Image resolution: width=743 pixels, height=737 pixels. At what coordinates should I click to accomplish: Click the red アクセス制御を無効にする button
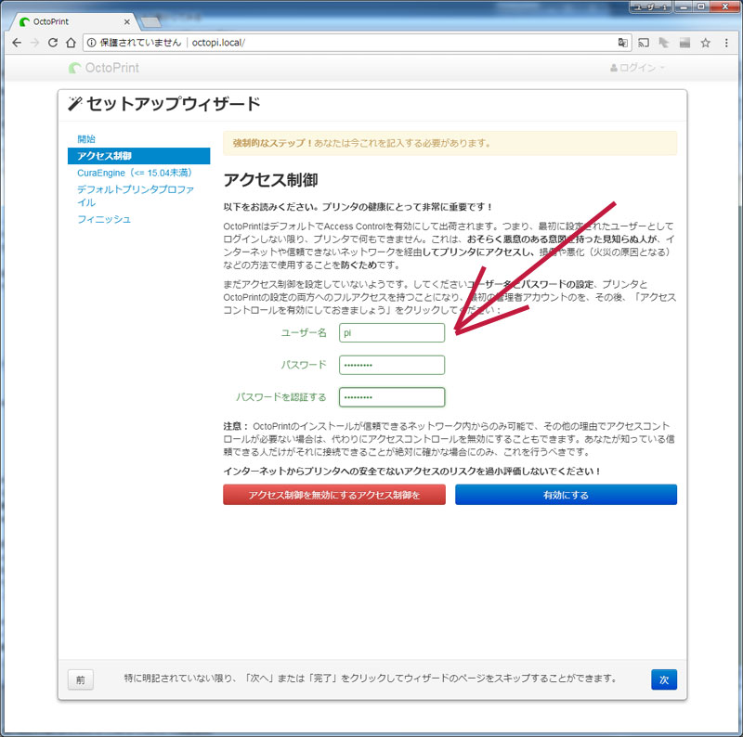(x=334, y=495)
